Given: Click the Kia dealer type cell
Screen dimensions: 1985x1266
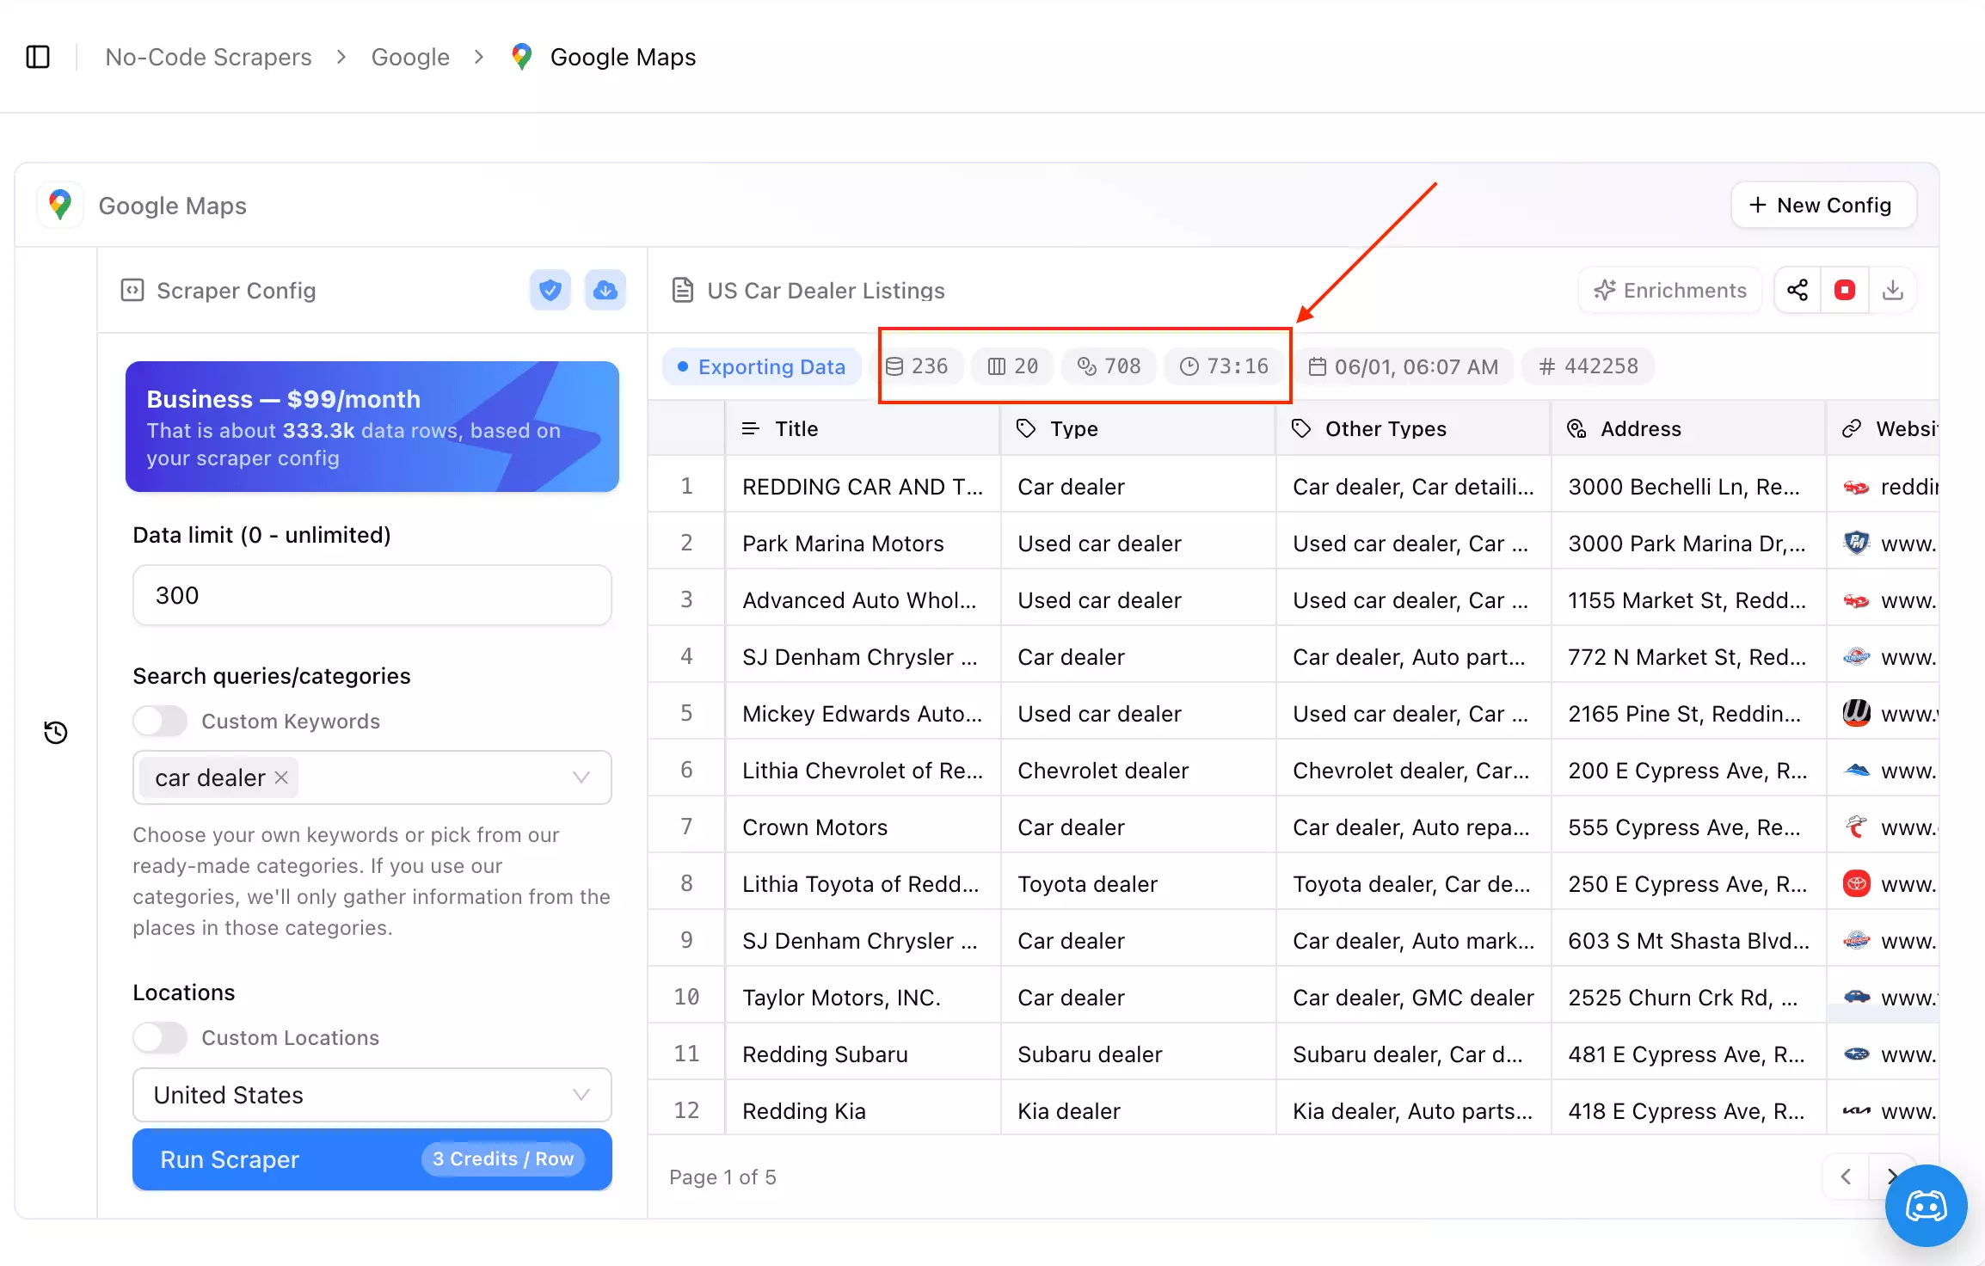Looking at the screenshot, I should (1138, 1110).
